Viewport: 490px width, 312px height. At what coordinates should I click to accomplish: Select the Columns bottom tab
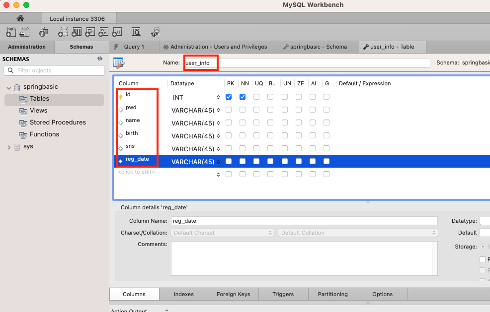(134, 294)
